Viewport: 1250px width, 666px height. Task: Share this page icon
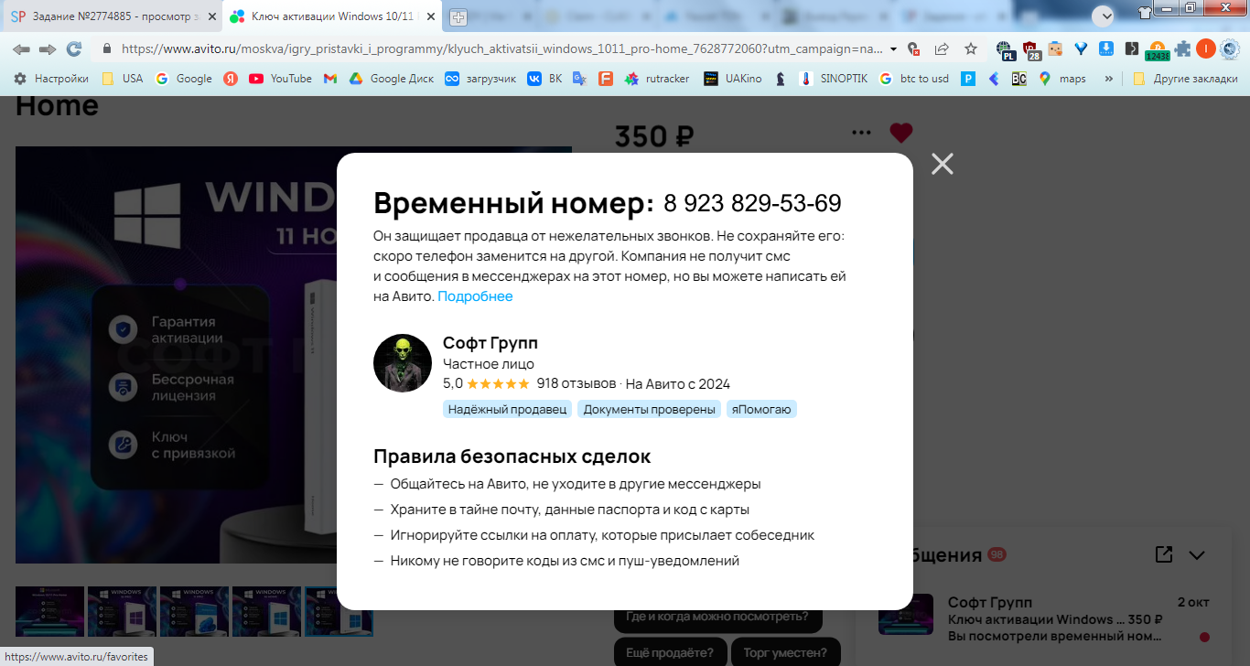coord(942,49)
